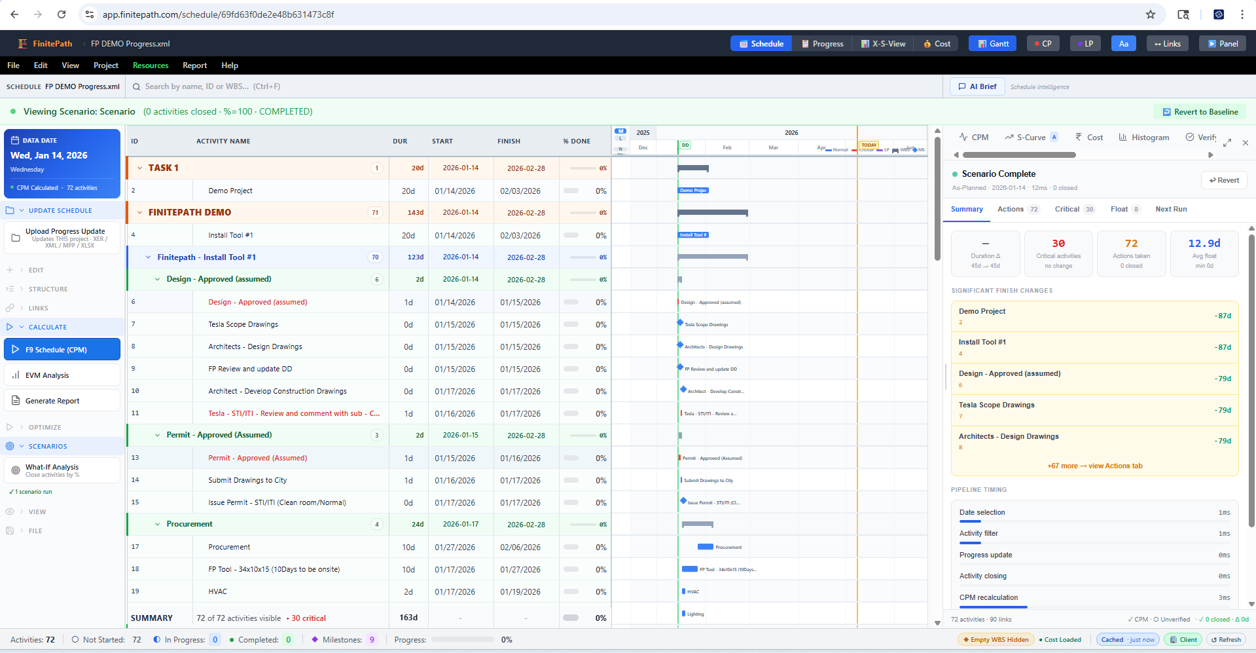Toggle the CP critical path display

(1043, 44)
